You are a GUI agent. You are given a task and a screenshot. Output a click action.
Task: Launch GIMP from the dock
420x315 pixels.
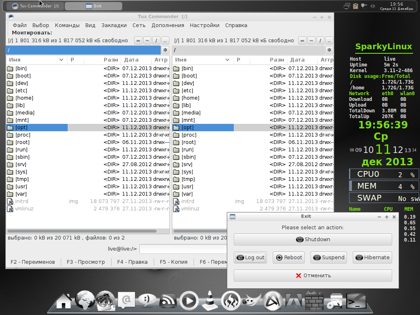pos(251,301)
